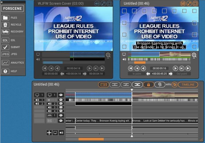Viewport: 205px width, 143px height.
Task: Open the EDL export icon
Action: pyautogui.click(x=5, y=40)
